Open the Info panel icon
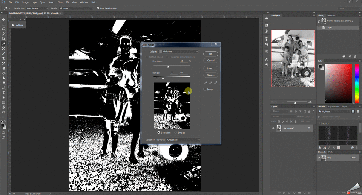The image size is (362, 195). coord(267,31)
